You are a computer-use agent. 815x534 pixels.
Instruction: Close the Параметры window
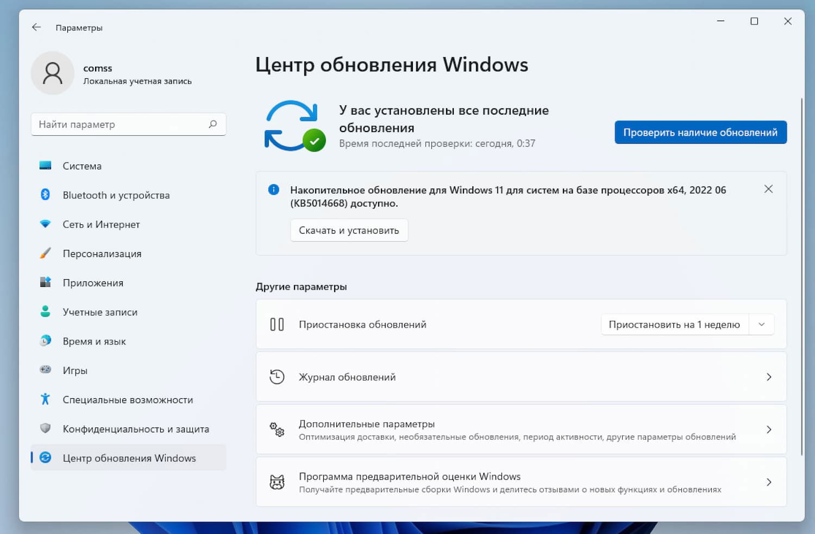click(788, 21)
